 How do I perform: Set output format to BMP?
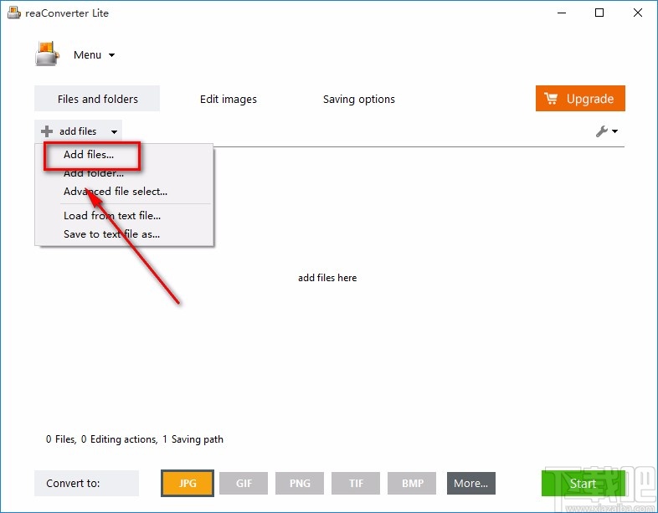pos(412,483)
